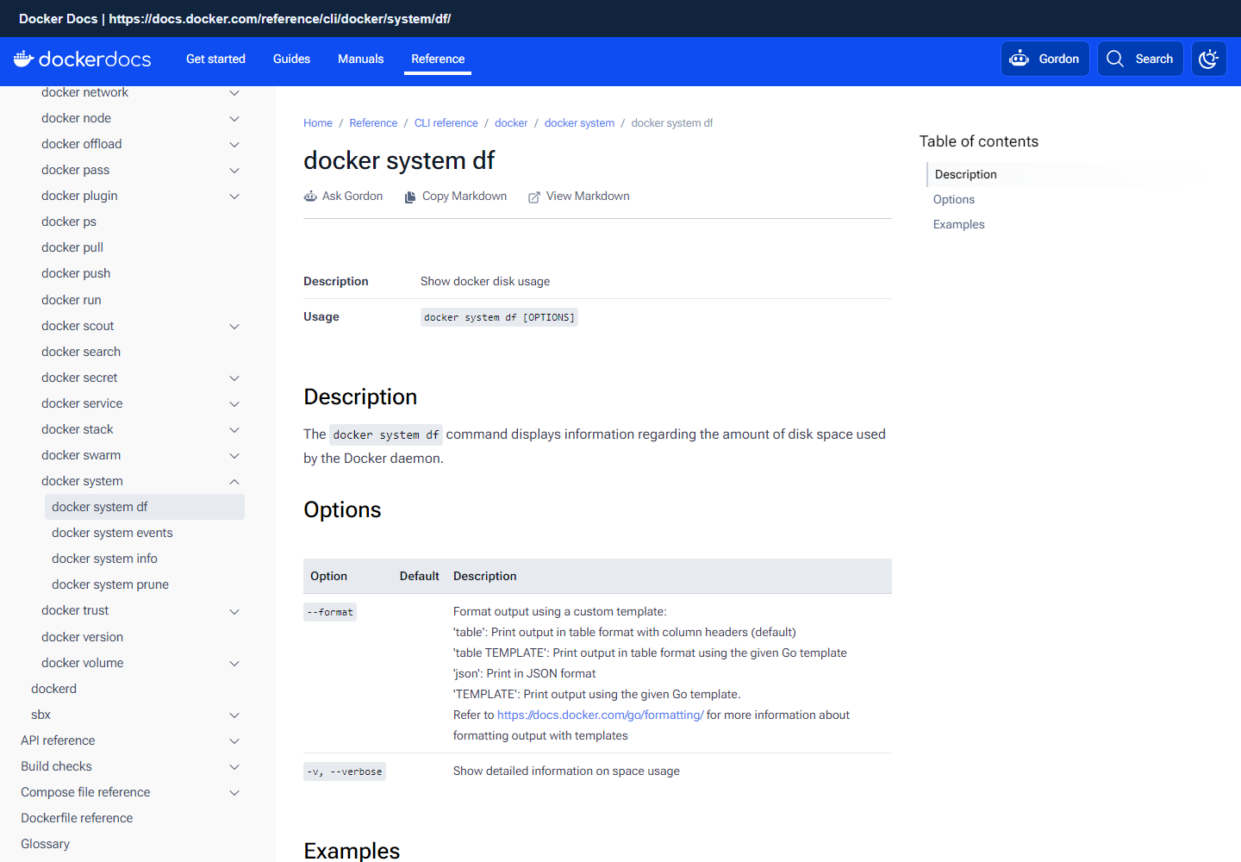Image resolution: width=1241 pixels, height=862 pixels.
Task: Click 'Show detailed information on space usage' text
Action: point(566,771)
